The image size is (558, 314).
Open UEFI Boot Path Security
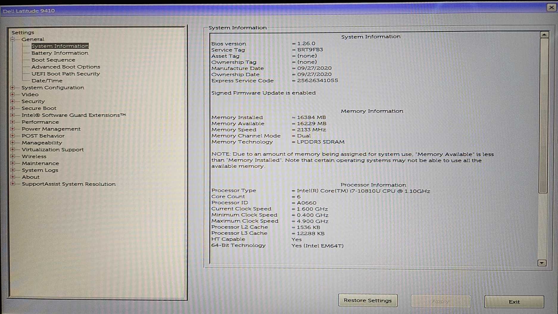click(66, 74)
